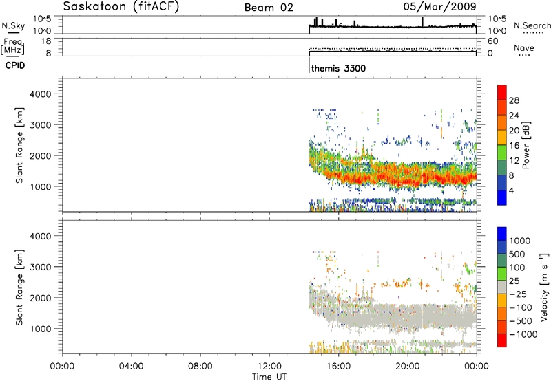Viewport: 551px width, 381px height.
Task: Click the 'Velocity [m s-1]' colorbar title
Action: [543, 287]
